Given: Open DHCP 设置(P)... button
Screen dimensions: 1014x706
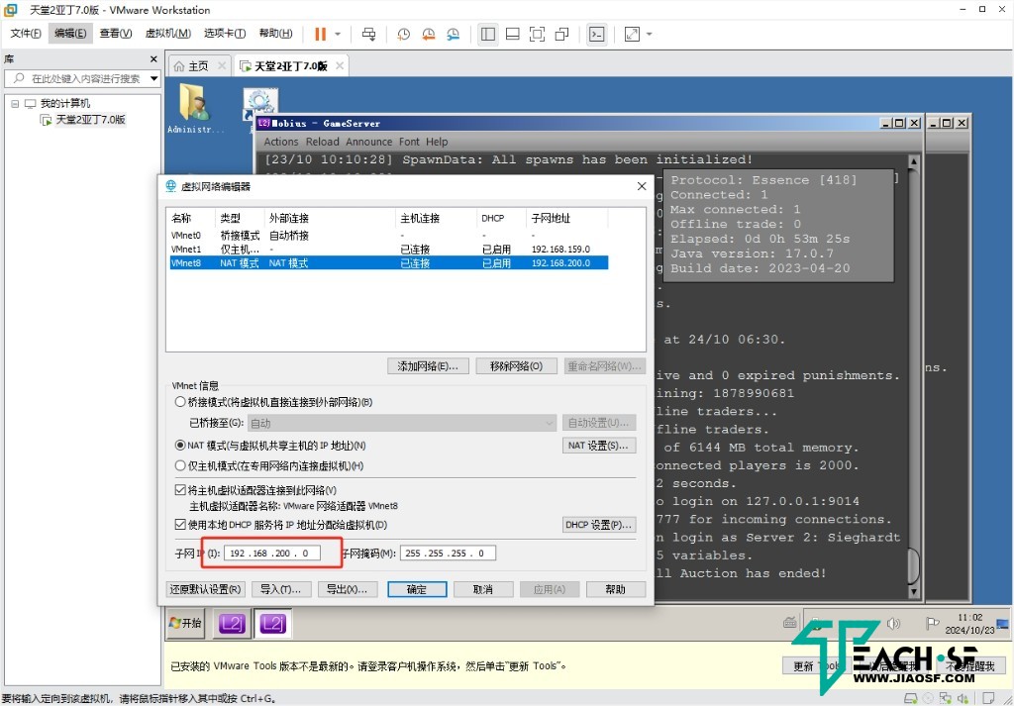Looking at the screenshot, I should pos(599,525).
